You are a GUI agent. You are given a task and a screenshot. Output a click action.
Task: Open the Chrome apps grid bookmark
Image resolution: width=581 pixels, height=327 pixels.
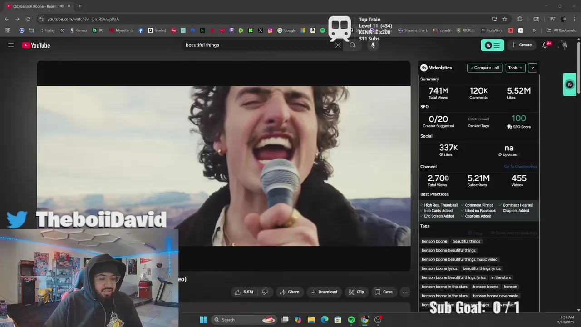point(8,30)
